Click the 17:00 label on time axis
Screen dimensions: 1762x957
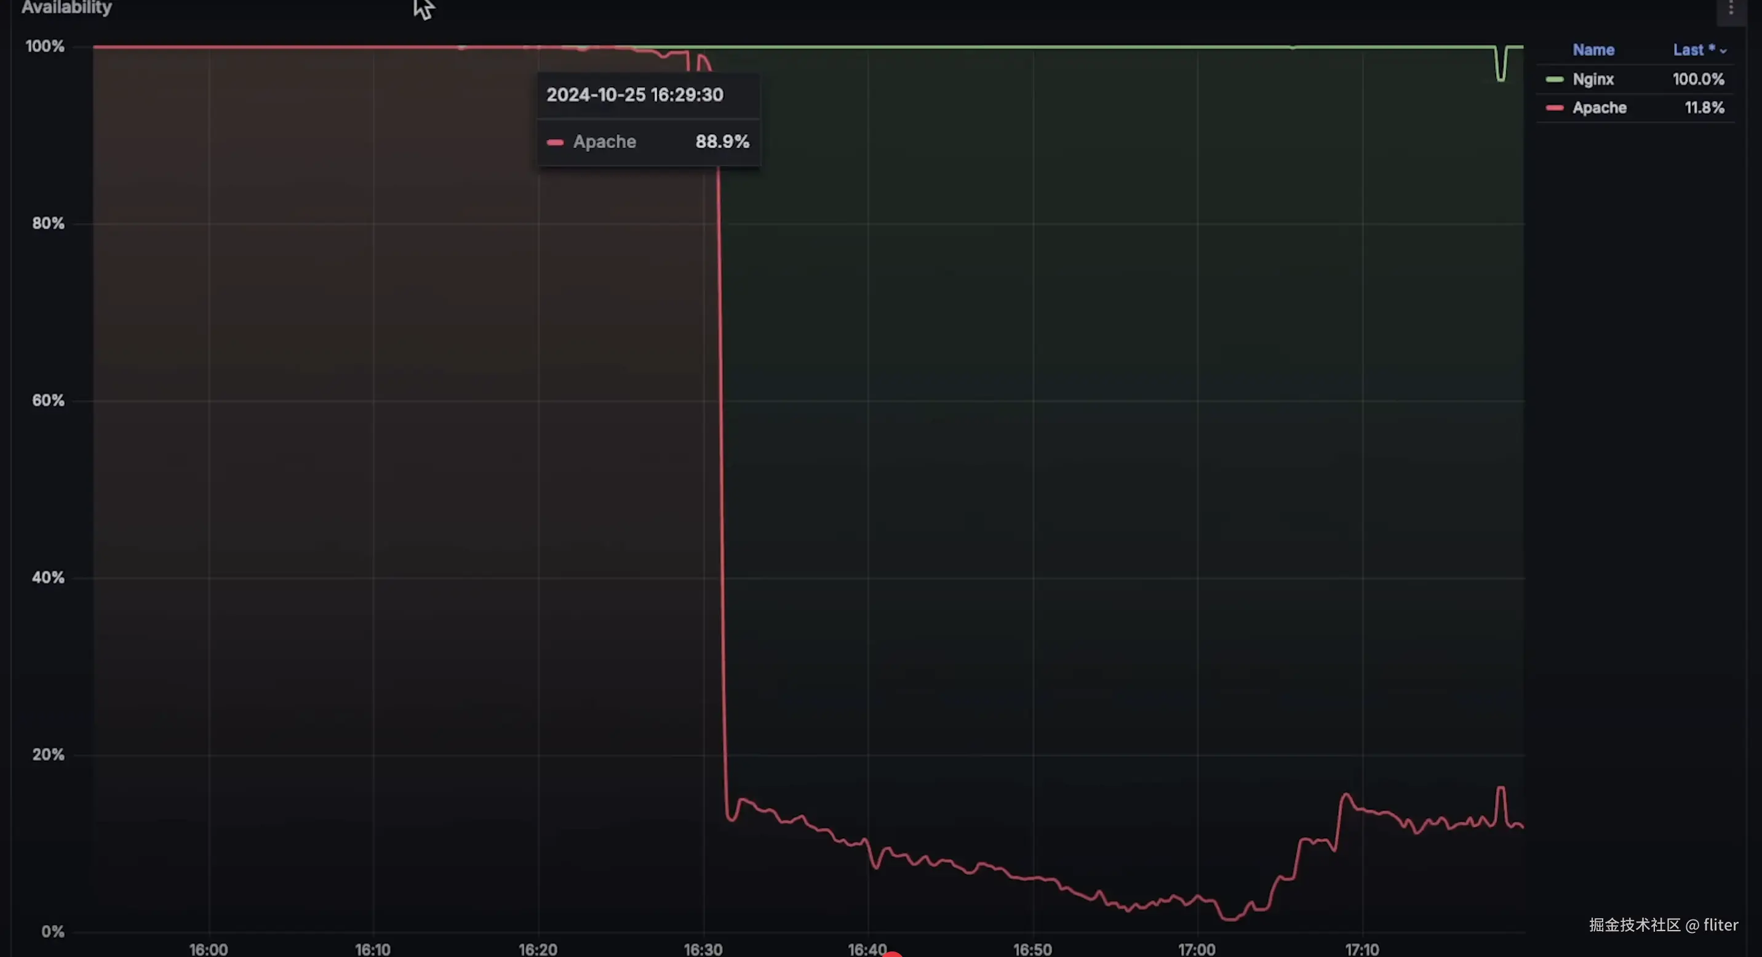(1197, 949)
